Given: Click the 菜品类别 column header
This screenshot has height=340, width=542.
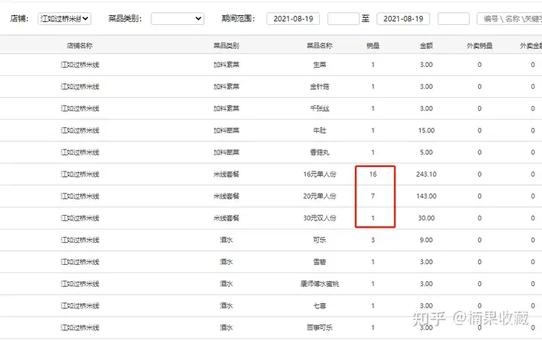Looking at the screenshot, I should click(227, 46).
